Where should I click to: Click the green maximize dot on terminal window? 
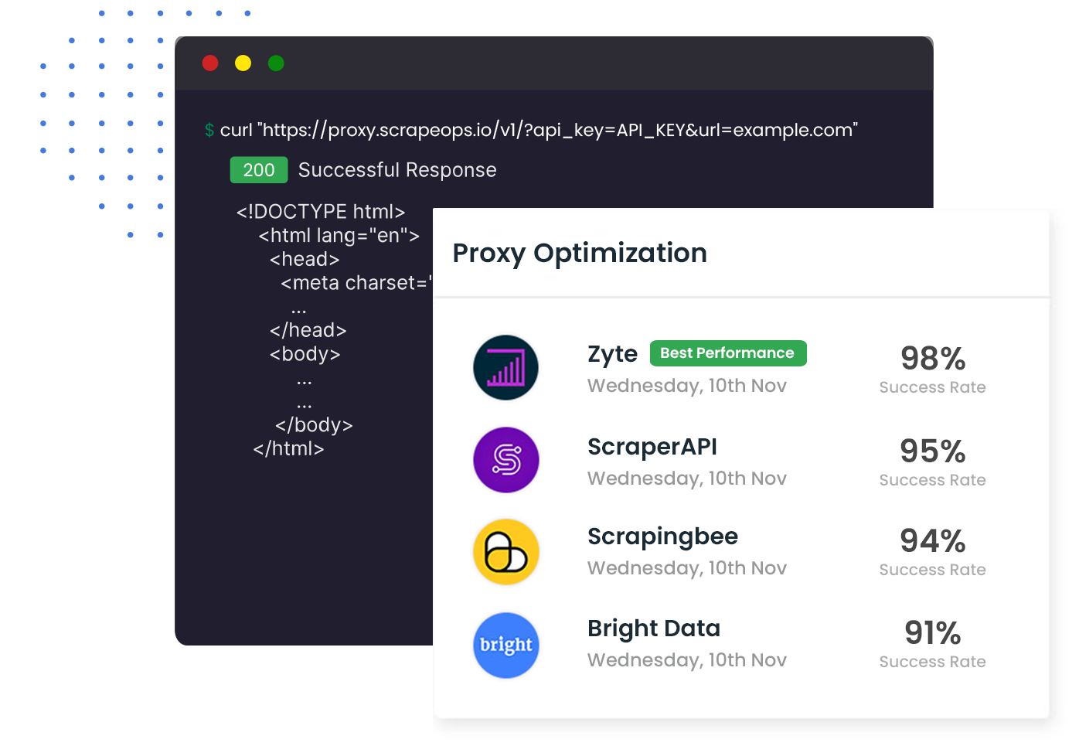pos(276,63)
